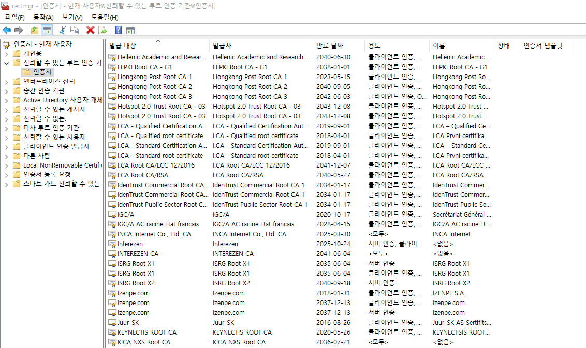Open the 보기(V) menu
The image size is (586, 348).
(x=72, y=17)
